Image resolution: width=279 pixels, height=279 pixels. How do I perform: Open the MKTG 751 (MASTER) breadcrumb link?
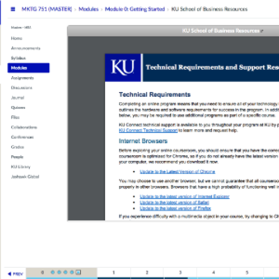(46, 9)
